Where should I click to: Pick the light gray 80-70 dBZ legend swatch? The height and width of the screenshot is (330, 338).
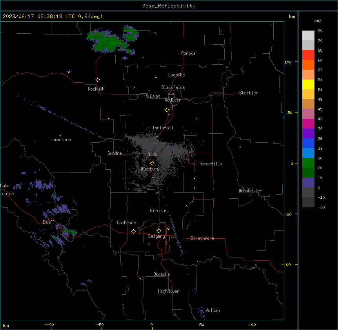[308, 36]
